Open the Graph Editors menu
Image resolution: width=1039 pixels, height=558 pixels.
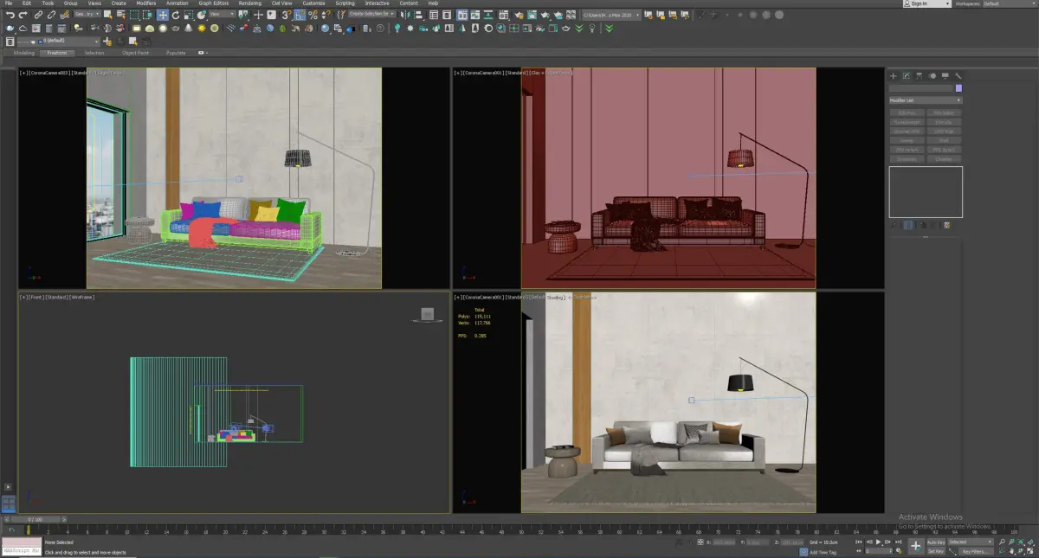[214, 3]
